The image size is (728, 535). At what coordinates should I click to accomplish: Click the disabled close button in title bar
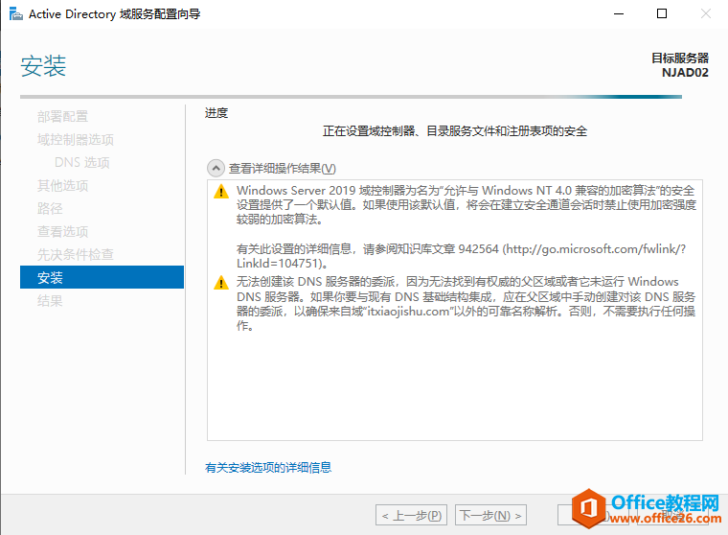tap(706, 14)
